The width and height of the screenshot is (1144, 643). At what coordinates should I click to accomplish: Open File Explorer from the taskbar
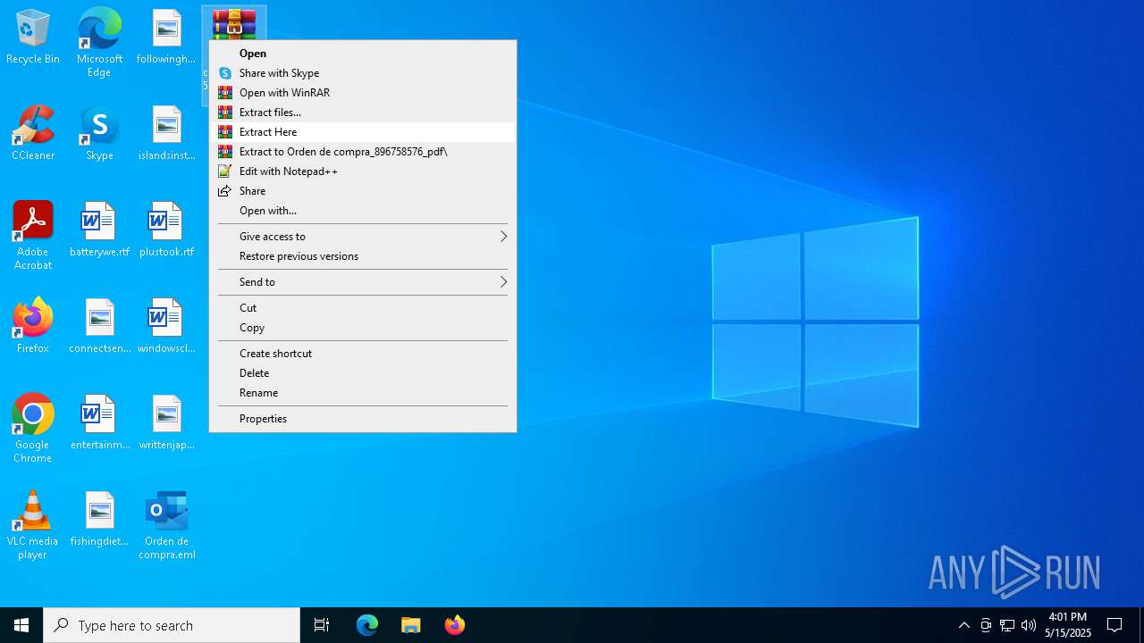pos(411,625)
